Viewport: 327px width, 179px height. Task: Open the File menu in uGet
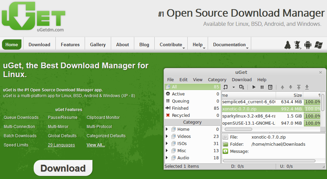pos(170,79)
